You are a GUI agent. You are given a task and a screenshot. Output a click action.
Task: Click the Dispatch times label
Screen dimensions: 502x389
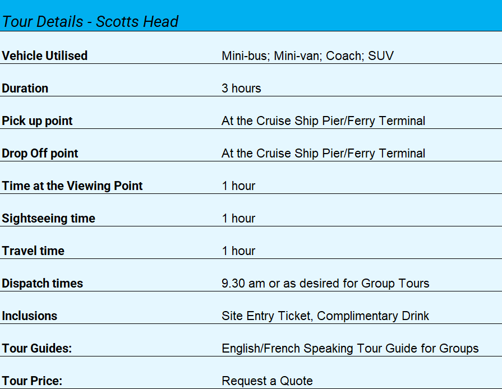click(x=43, y=284)
